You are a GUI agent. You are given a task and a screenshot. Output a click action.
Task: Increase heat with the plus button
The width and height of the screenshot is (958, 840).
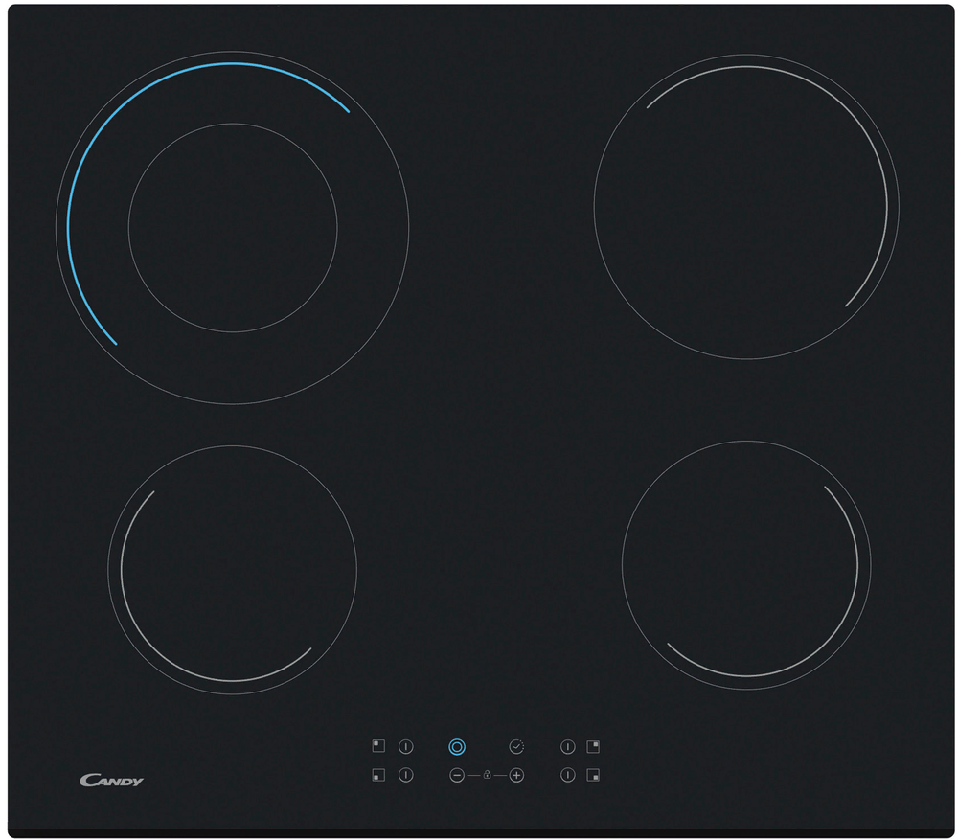coord(516,775)
